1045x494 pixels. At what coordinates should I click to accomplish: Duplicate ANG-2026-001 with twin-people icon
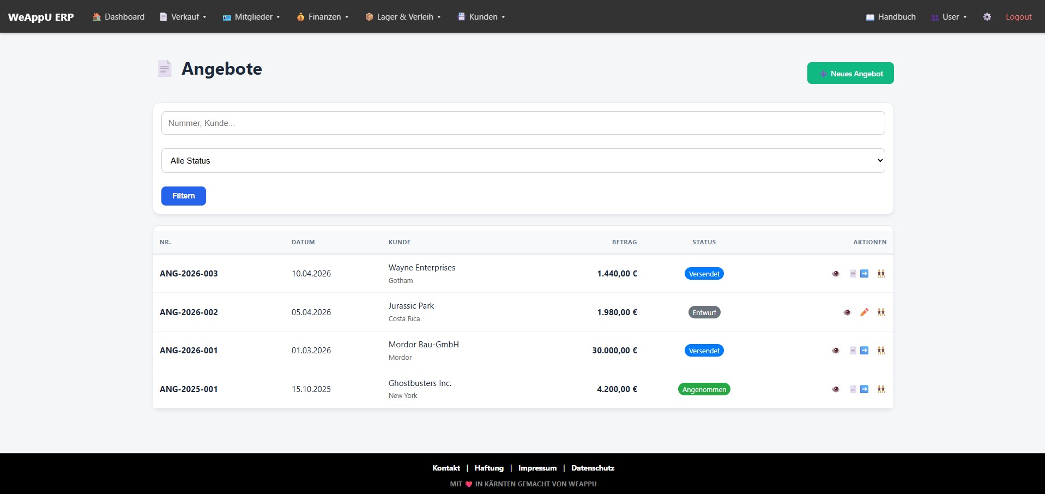coord(881,351)
